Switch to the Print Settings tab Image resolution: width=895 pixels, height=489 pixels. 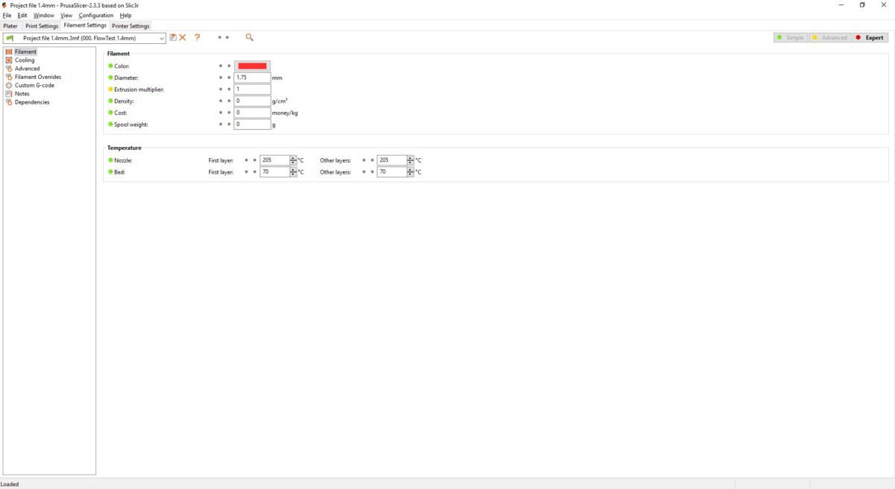coord(42,26)
